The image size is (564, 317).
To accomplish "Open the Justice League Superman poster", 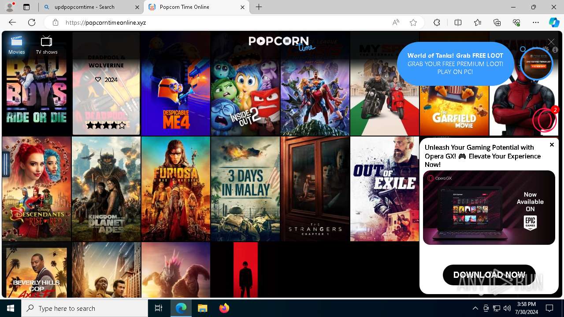I will pyautogui.click(x=315, y=83).
